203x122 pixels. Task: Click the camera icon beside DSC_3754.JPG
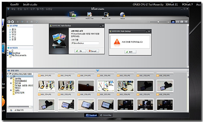pyautogui.click(x=39, y=95)
